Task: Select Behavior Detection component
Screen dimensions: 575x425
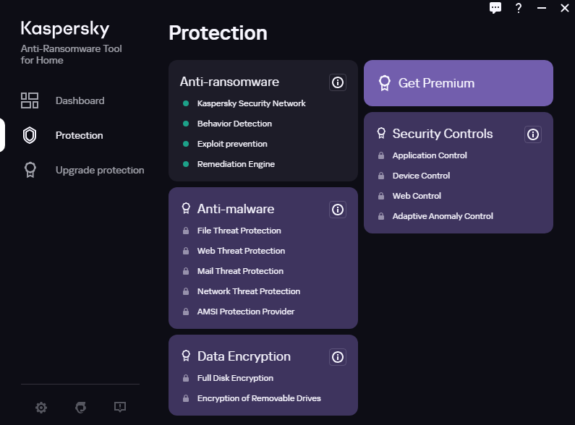Action: pyautogui.click(x=234, y=124)
